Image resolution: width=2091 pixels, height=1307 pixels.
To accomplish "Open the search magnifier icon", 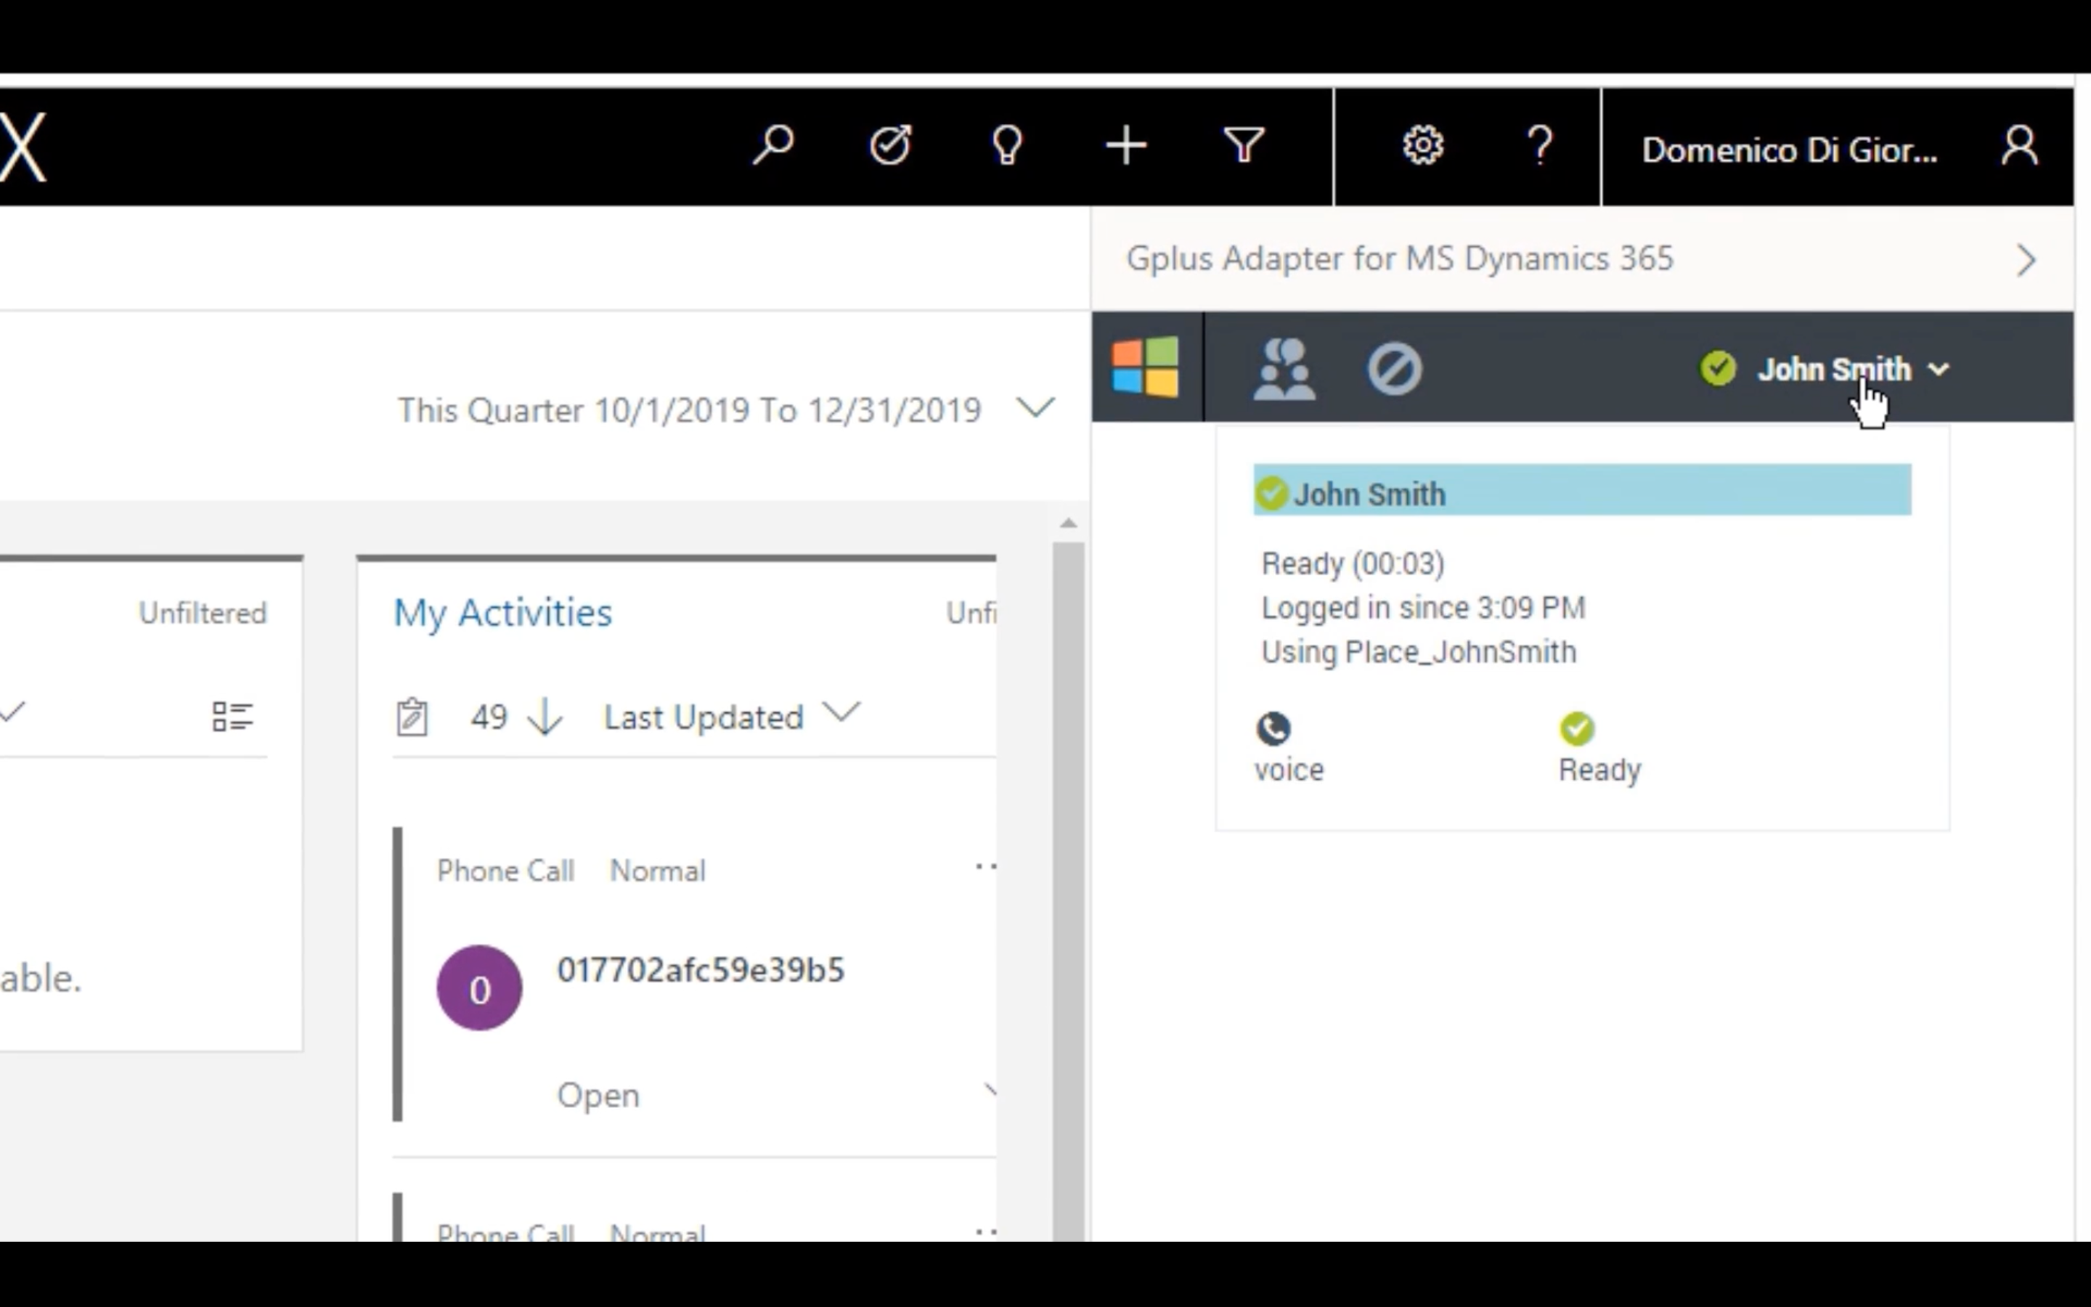I will coord(773,145).
